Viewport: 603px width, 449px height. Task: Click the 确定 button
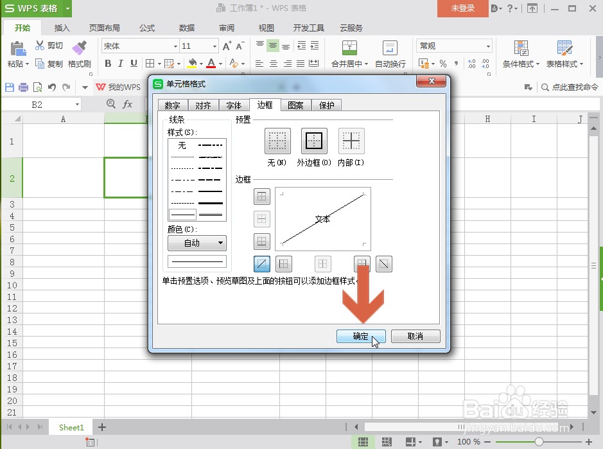pyautogui.click(x=361, y=337)
